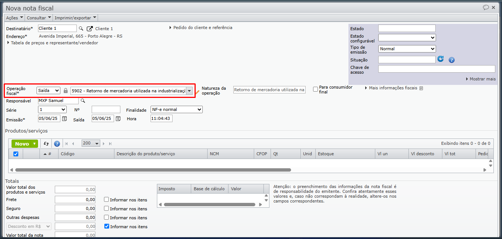Close the Nova nota fiscal window
This screenshot has width=502, height=239.
(x=493, y=7)
